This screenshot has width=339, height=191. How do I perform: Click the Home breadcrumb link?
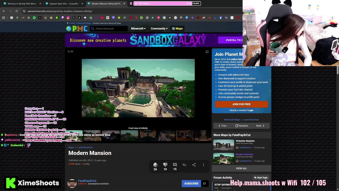(72, 23)
